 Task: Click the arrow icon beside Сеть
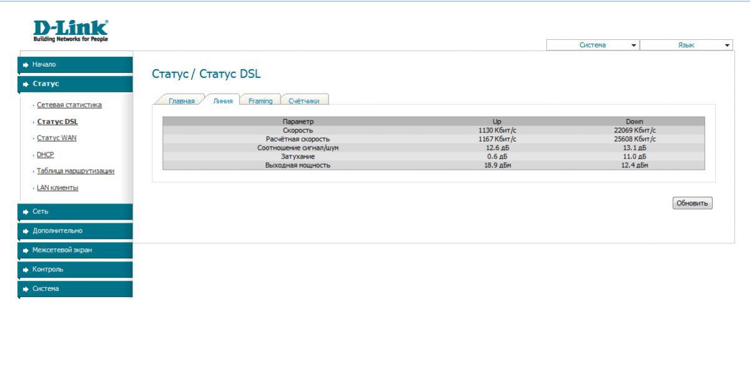pos(26,212)
